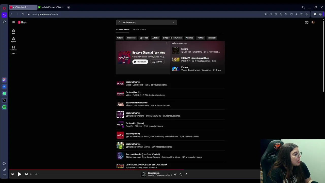Click the address bar music.youtube.com/search

[45, 14]
